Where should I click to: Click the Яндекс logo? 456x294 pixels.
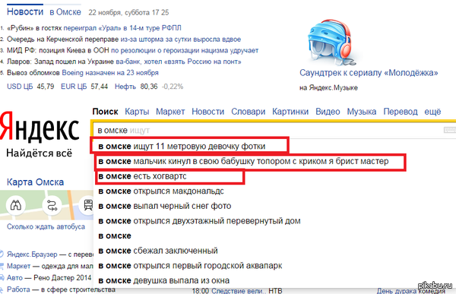coord(40,128)
